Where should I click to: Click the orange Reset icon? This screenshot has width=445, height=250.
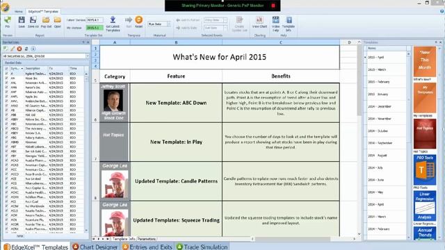pos(139,19)
